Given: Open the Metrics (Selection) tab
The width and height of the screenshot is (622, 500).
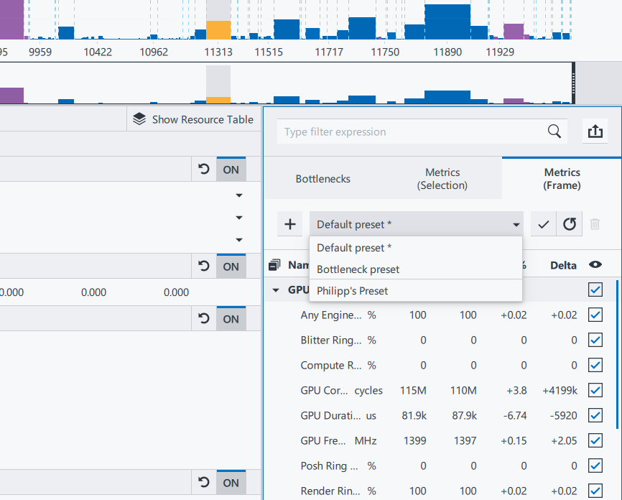Looking at the screenshot, I should [x=442, y=179].
